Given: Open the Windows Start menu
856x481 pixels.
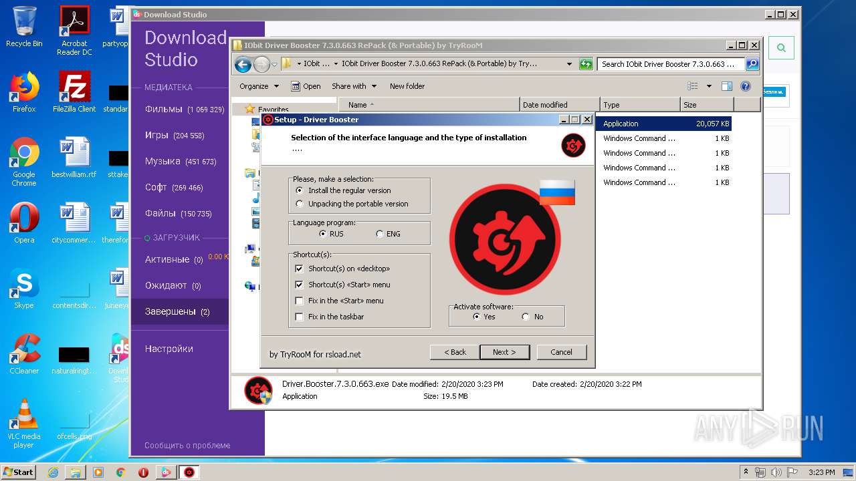Looking at the screenshot, I should click(x=18, y=472).
